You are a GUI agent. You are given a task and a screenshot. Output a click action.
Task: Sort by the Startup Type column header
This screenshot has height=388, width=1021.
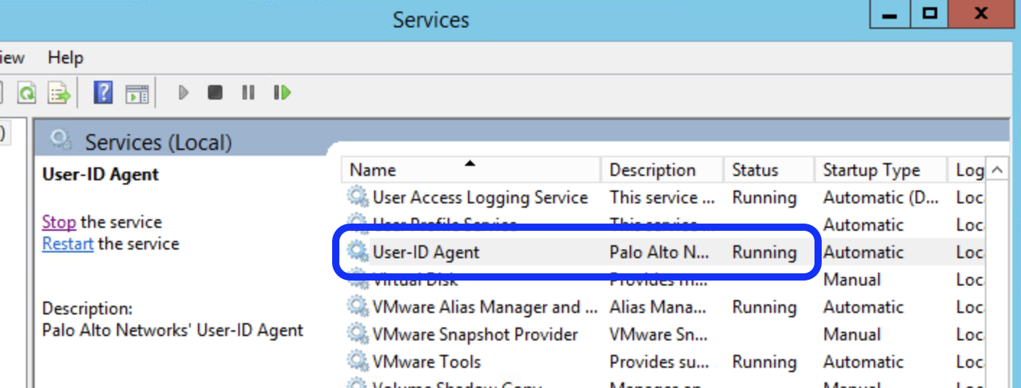[880, 170]
